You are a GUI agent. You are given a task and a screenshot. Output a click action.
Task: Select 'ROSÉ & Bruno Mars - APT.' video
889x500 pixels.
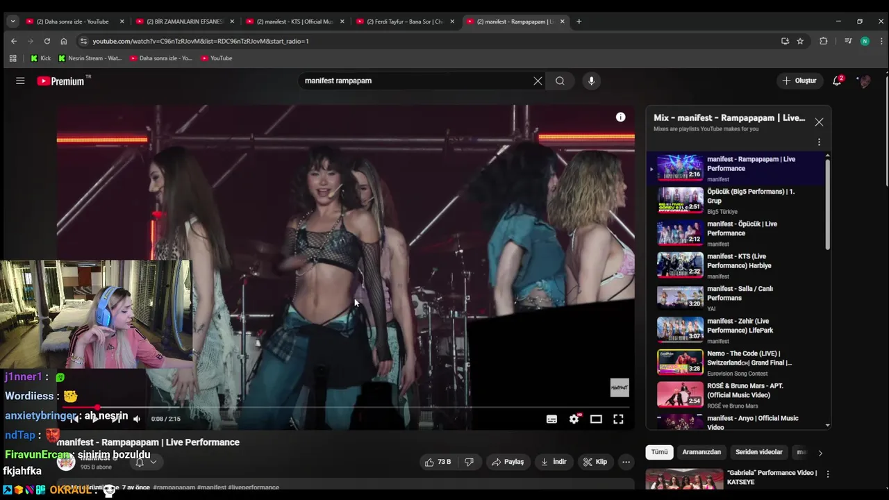pos(736,395)
